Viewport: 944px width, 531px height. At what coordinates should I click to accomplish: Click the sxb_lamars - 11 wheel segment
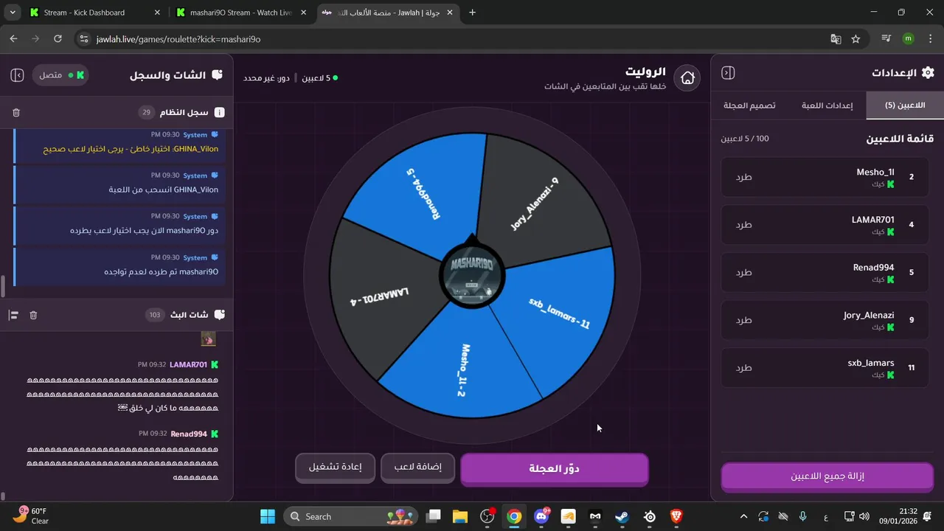tap(560, 313)
